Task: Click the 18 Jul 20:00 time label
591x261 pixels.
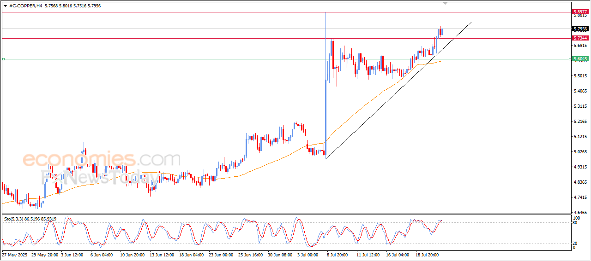Action: tap(427, 254)
